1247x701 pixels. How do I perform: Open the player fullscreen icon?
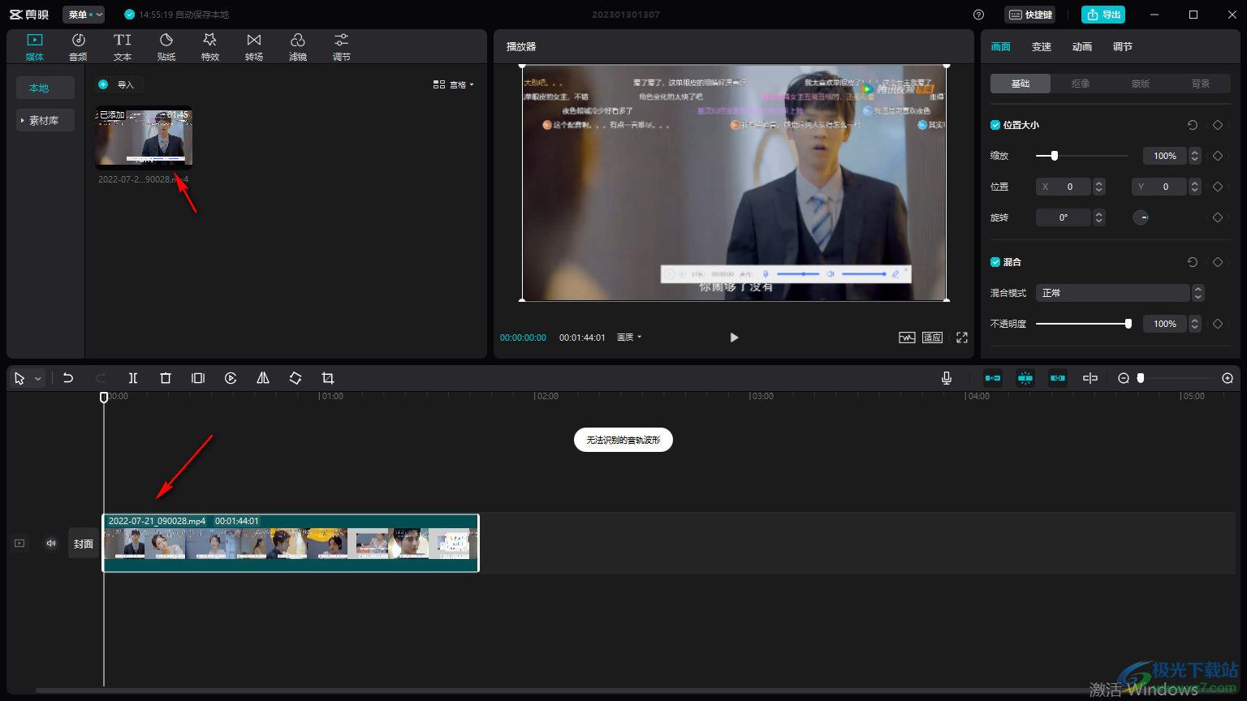point(962,338)
